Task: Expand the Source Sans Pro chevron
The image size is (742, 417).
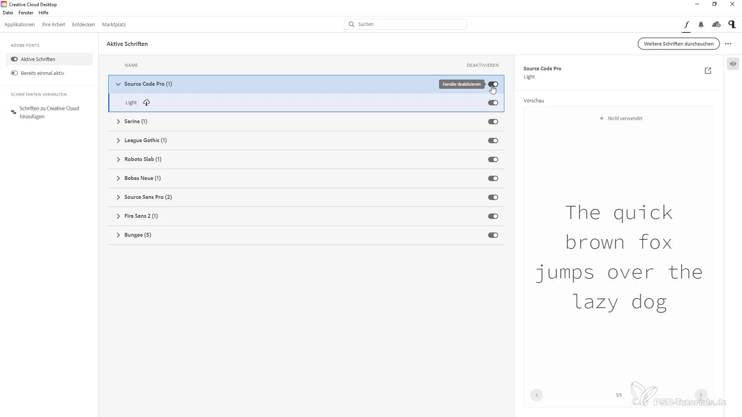Action: [x=118, y=197]
